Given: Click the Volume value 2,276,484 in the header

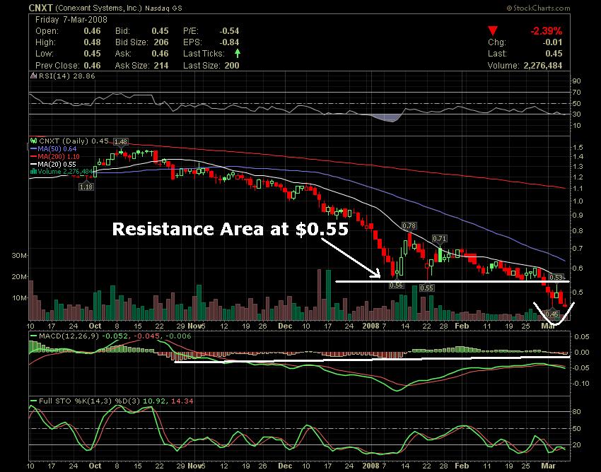Looking at the screenshot, I should click(x=543, y=66).
